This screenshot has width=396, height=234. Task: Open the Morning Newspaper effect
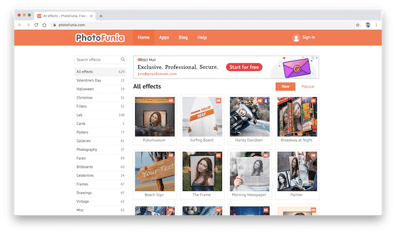coord(250,171)
